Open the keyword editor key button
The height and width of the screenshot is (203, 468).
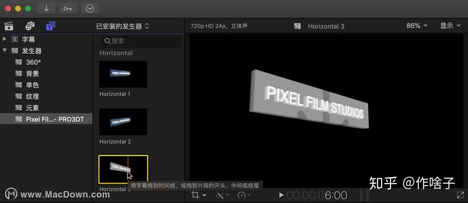coord(68,8)
